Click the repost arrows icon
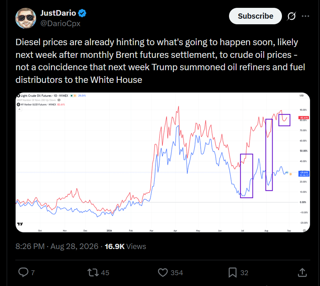The width and height of the screenshot is (320, 286). coord(93,273)
